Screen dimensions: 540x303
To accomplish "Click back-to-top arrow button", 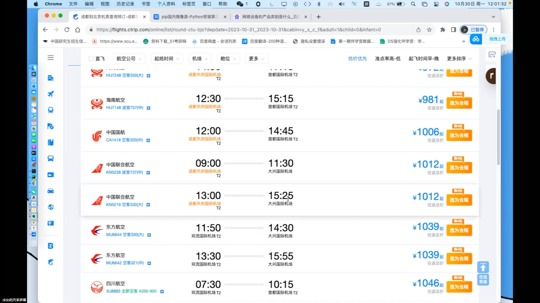I will [x=483, y=267].
